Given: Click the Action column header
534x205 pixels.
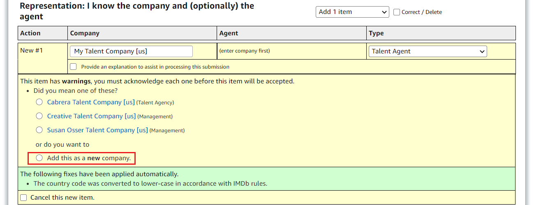Looking at the screenshot, I should pos(30,33).
